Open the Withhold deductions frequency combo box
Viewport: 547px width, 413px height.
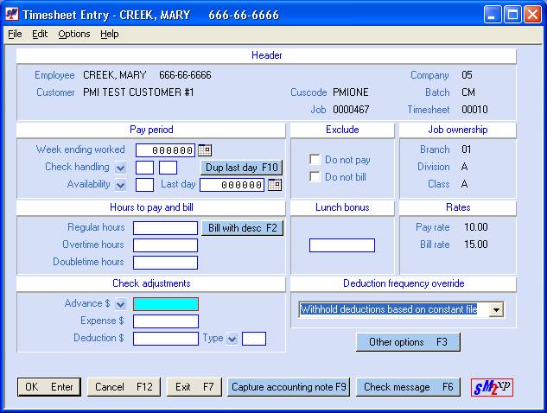coord(496,309)
